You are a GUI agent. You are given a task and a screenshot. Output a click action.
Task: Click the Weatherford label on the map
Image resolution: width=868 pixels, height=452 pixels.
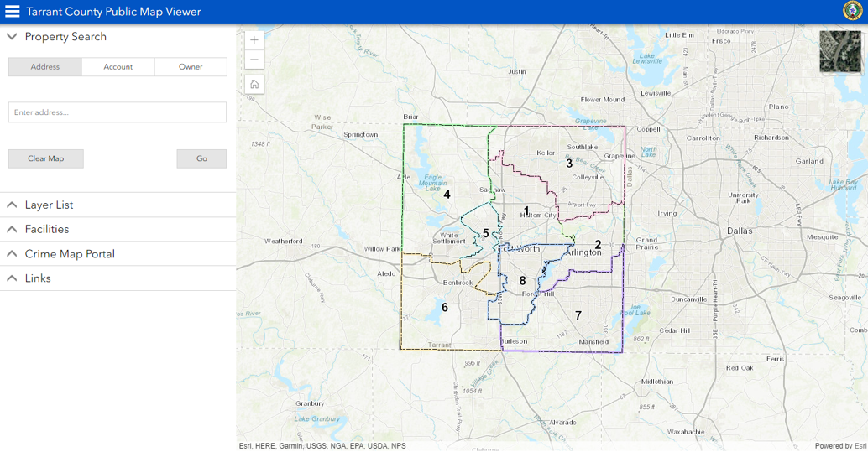pos(284,242)
